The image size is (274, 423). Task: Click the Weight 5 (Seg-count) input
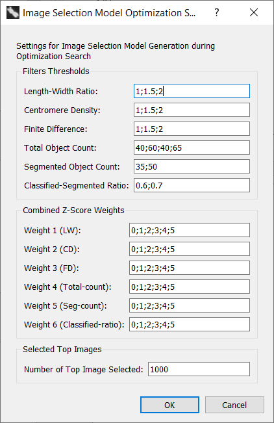pos(190,305)
